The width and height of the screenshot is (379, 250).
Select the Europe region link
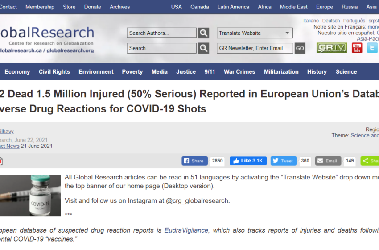[x=324, y=7]
